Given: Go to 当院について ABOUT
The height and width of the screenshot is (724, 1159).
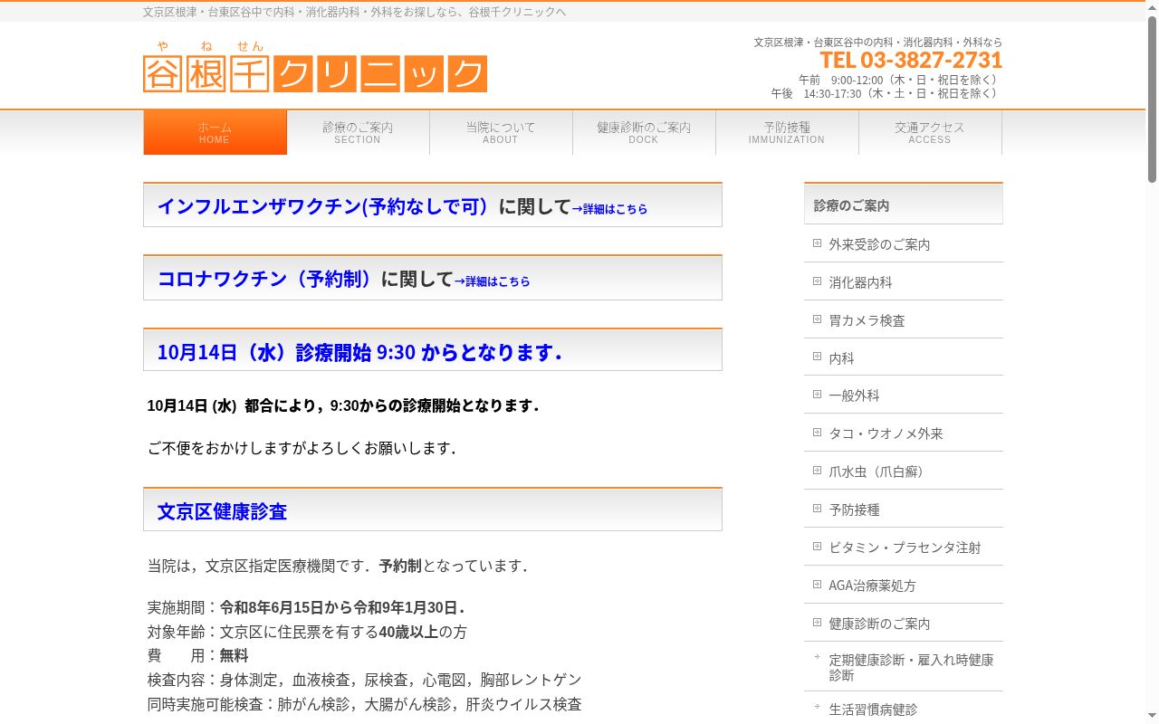Looking at the screenshot, I should point(501,132).
